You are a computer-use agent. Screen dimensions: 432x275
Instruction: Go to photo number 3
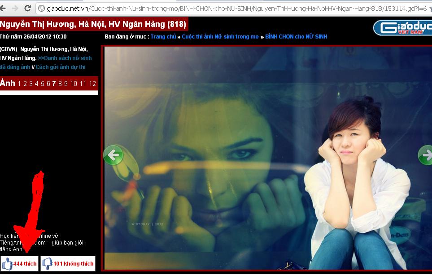pos(31,84)
